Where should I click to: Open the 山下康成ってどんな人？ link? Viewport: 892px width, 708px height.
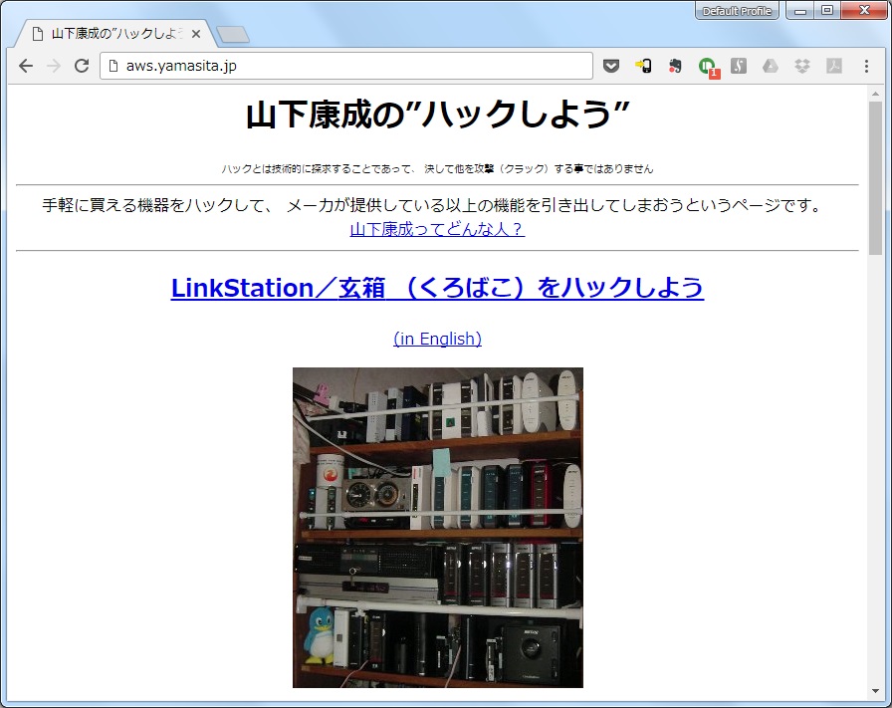pos(437,229)
